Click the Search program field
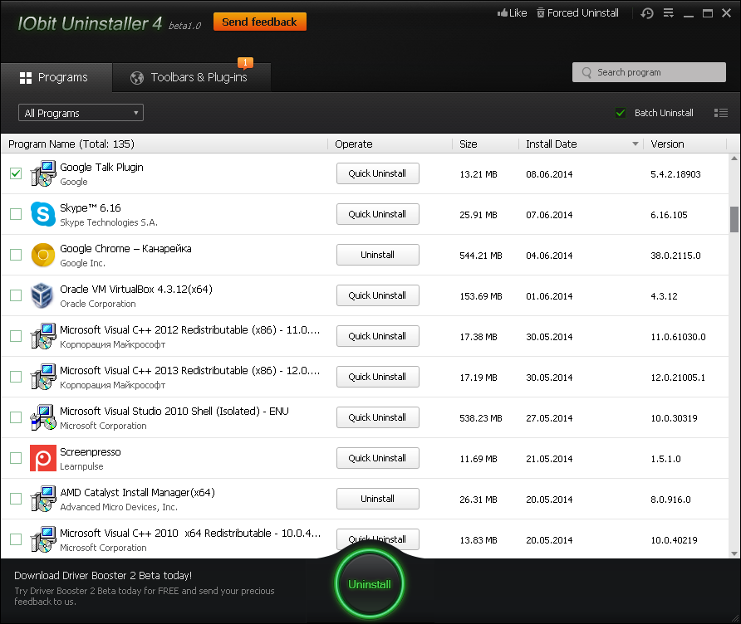Screen dimensions: 741x624 pos(649,72)
